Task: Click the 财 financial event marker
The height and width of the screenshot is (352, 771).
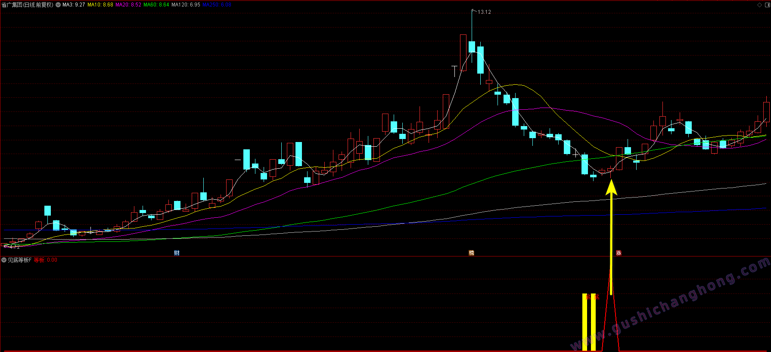Action: tap(177, 253)
